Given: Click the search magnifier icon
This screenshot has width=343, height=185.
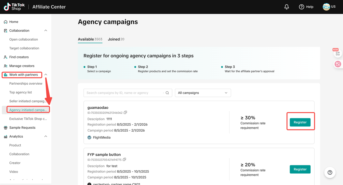Looking at the screenshot, I should pyautogui.click(x=167, y=93).
